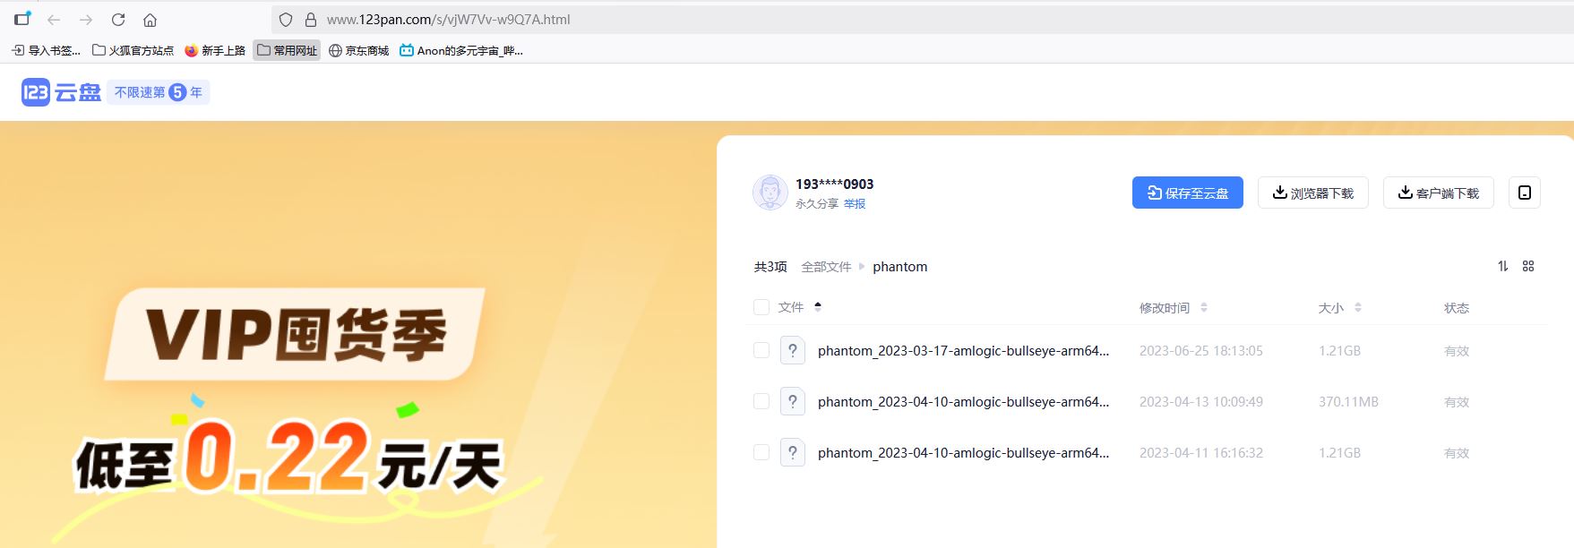Open the 火狐官方站点 bookmarks folder
1574x548 pixels.
click(133, 50)
